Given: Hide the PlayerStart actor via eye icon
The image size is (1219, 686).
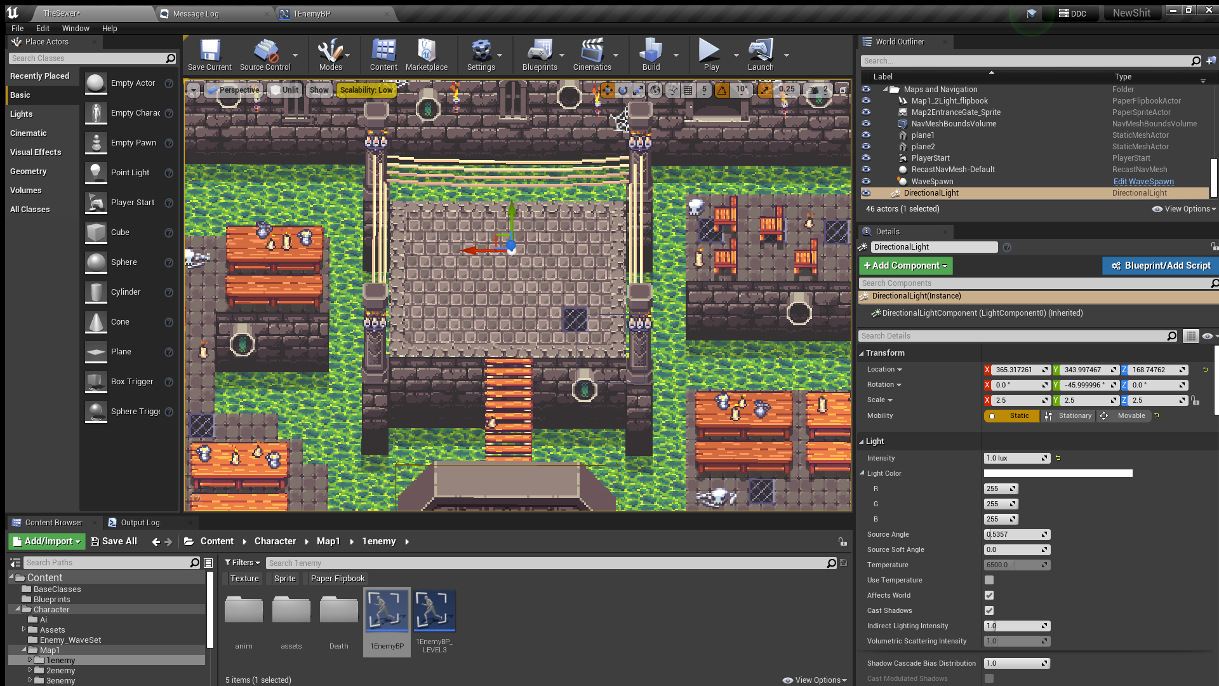Looking at the screenshot, I should (866, 158).
